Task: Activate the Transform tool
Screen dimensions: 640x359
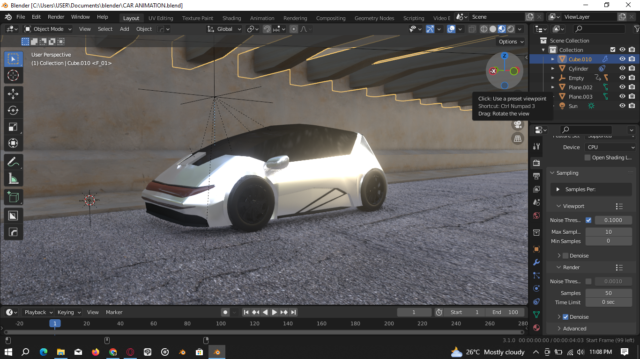Action: [x=13, y=143]
